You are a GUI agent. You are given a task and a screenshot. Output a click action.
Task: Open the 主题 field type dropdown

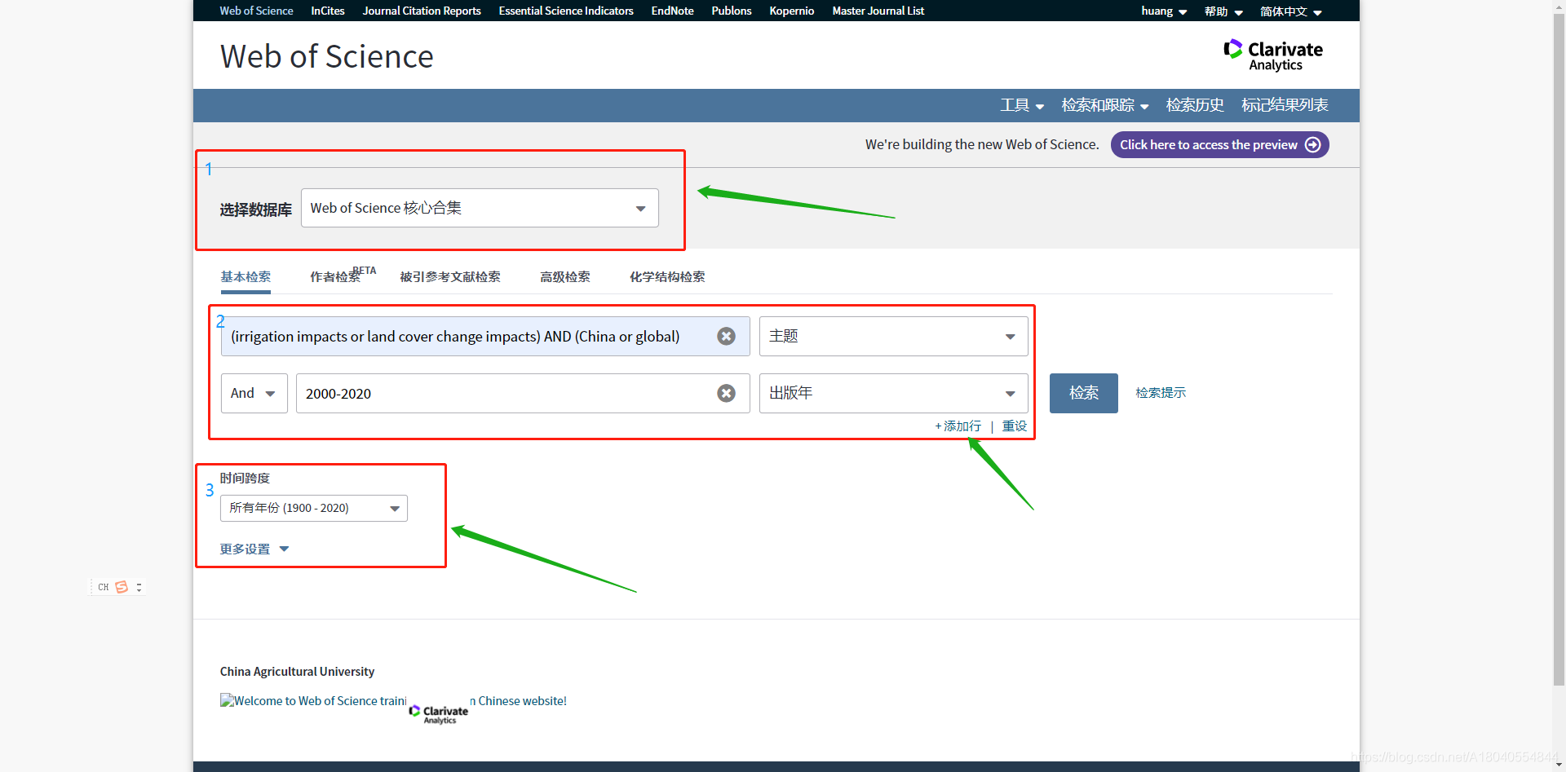pos(893,337)
